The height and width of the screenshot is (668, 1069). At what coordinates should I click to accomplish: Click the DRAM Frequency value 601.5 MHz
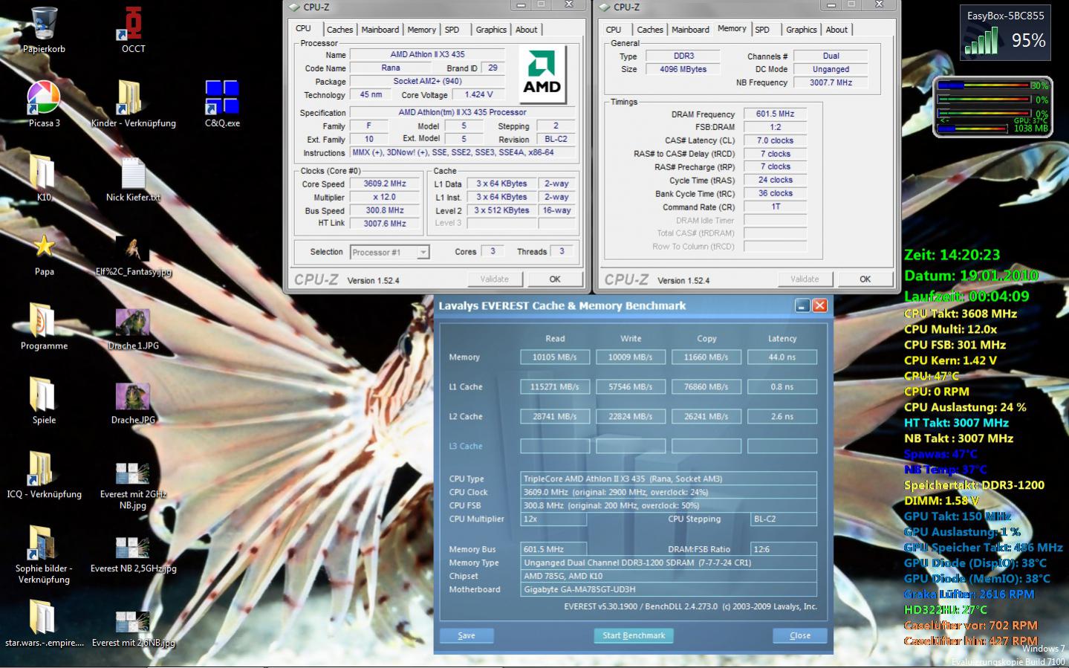775,114
